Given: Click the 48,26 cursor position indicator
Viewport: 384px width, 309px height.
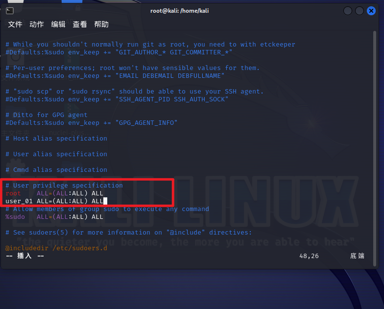Looking at the screenshot, I should pos(309,256).
